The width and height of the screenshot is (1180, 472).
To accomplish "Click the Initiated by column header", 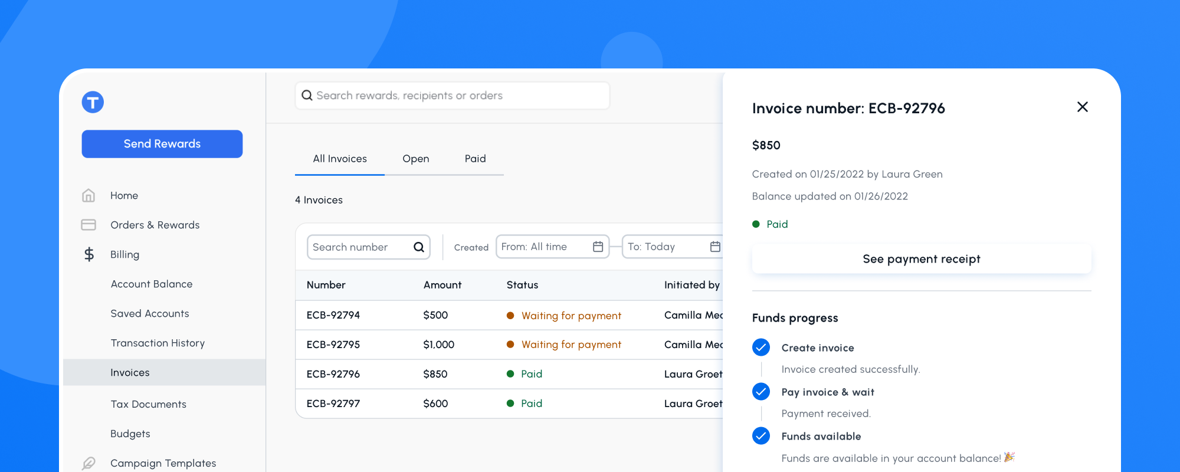I will point(692,285).
